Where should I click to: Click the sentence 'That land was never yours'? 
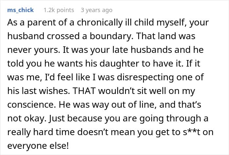[101, 43]
